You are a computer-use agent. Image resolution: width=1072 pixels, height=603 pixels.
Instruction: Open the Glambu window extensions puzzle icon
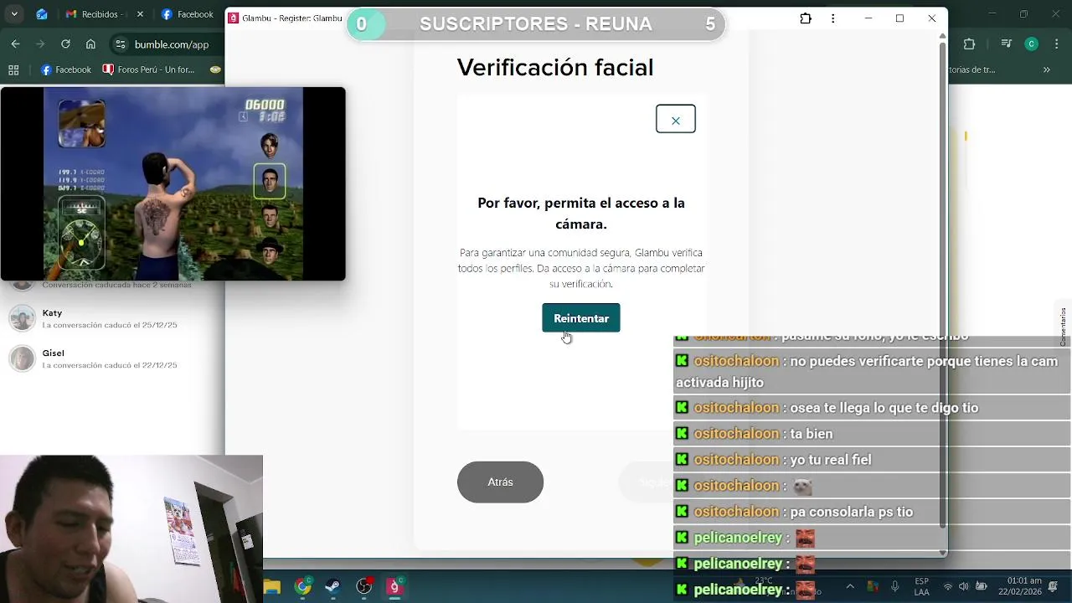point(806,18)
